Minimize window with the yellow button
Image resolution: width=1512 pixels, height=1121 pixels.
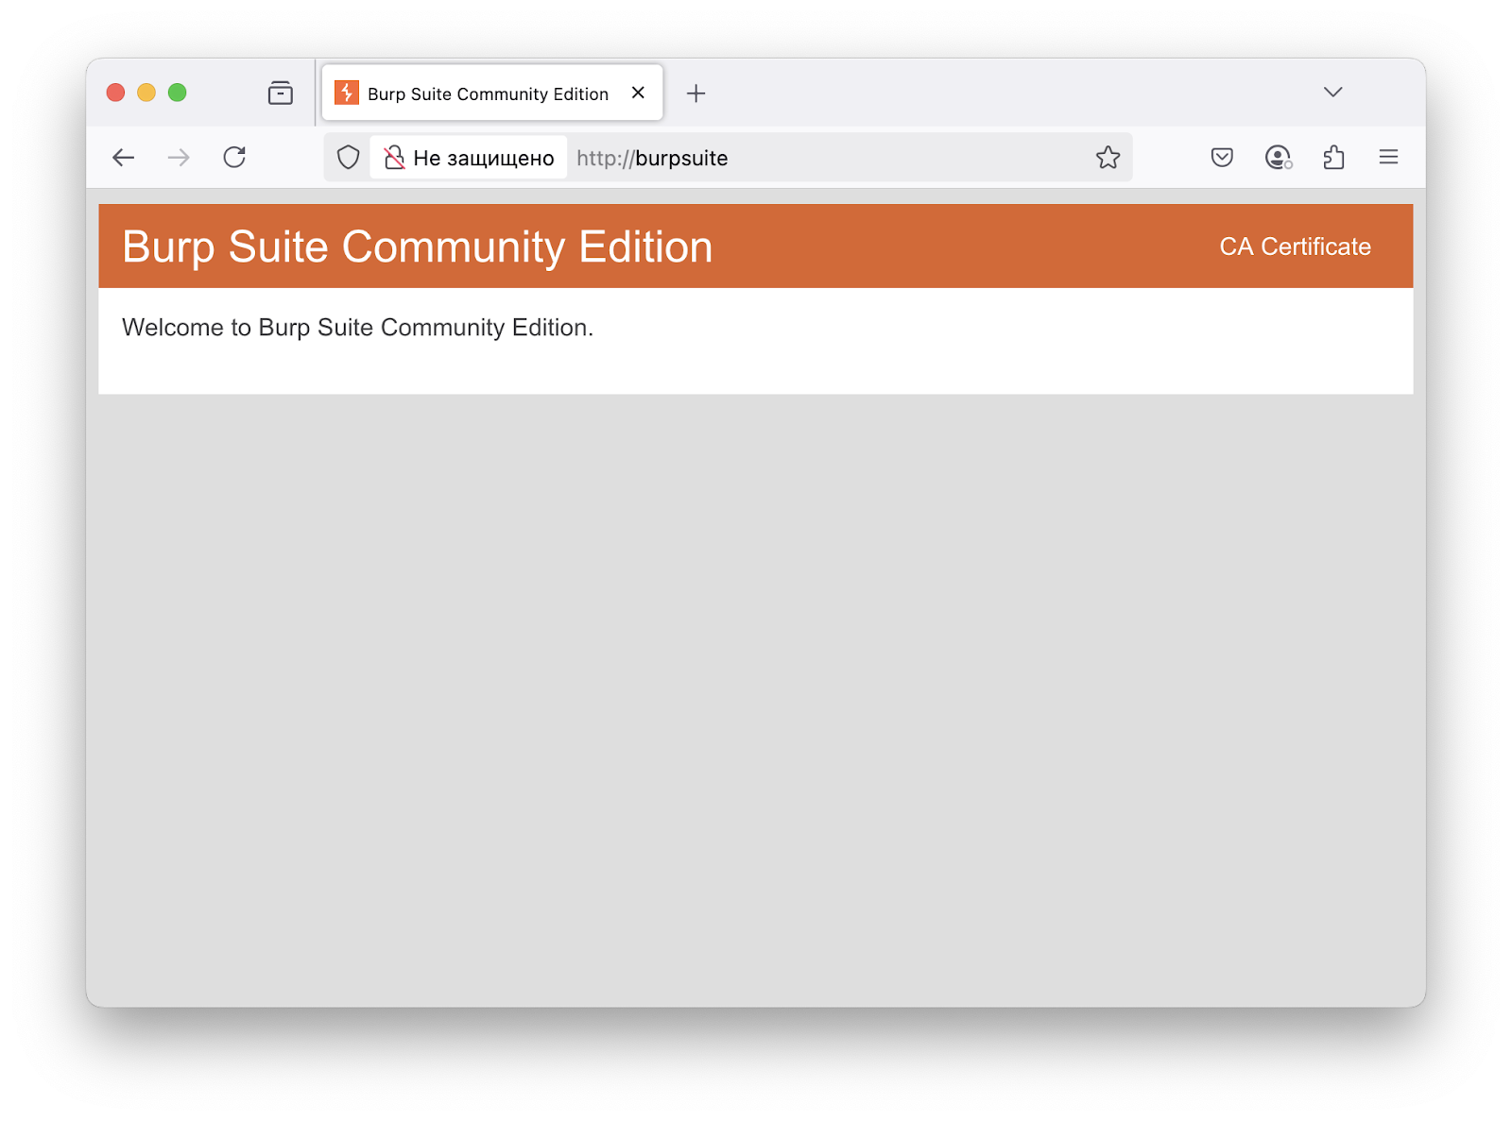[x=146, y=93]
